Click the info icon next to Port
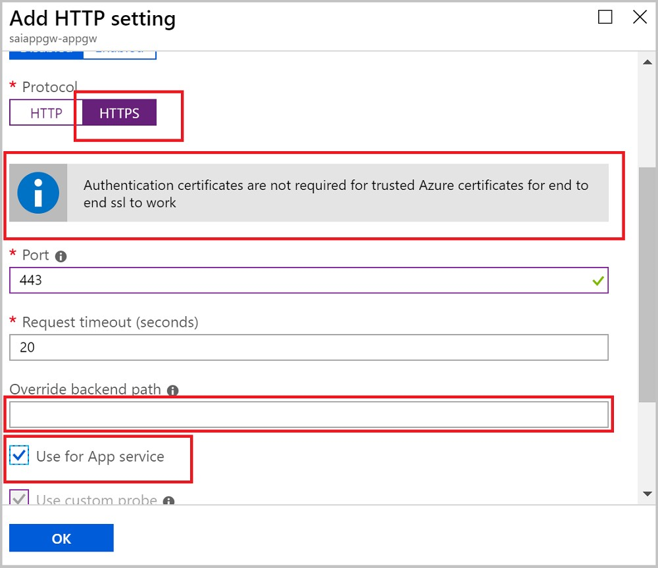This screenshot has width=658, height=568. (61, 256)
